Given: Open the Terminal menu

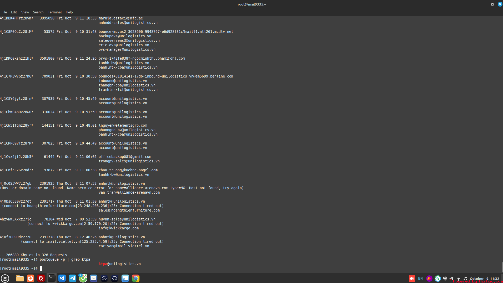Looking at the screenshot, I should [x=55, y=12].
